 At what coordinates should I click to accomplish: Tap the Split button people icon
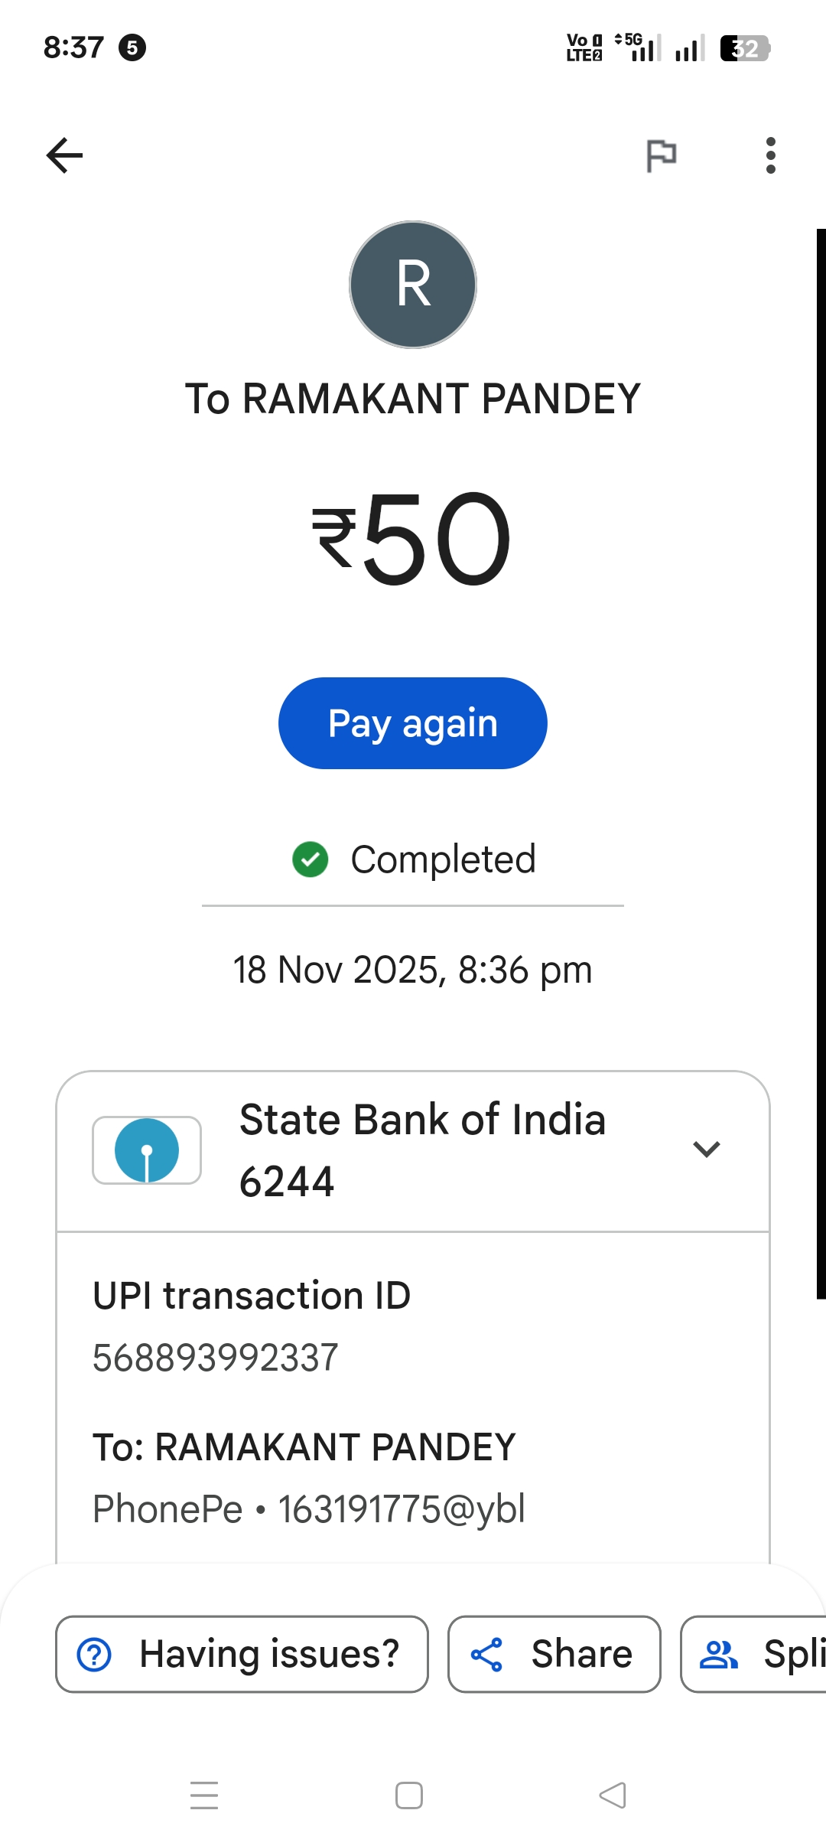click(x=719, y=1655)
